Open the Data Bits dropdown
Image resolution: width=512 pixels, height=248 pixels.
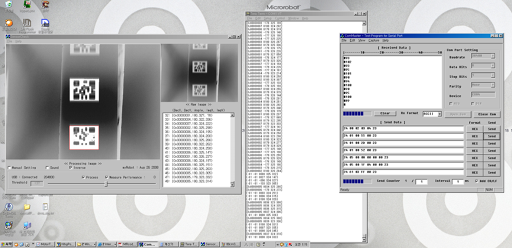(x=492, y=66)
